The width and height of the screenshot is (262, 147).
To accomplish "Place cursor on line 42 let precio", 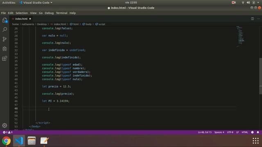I will pos(56,87).
